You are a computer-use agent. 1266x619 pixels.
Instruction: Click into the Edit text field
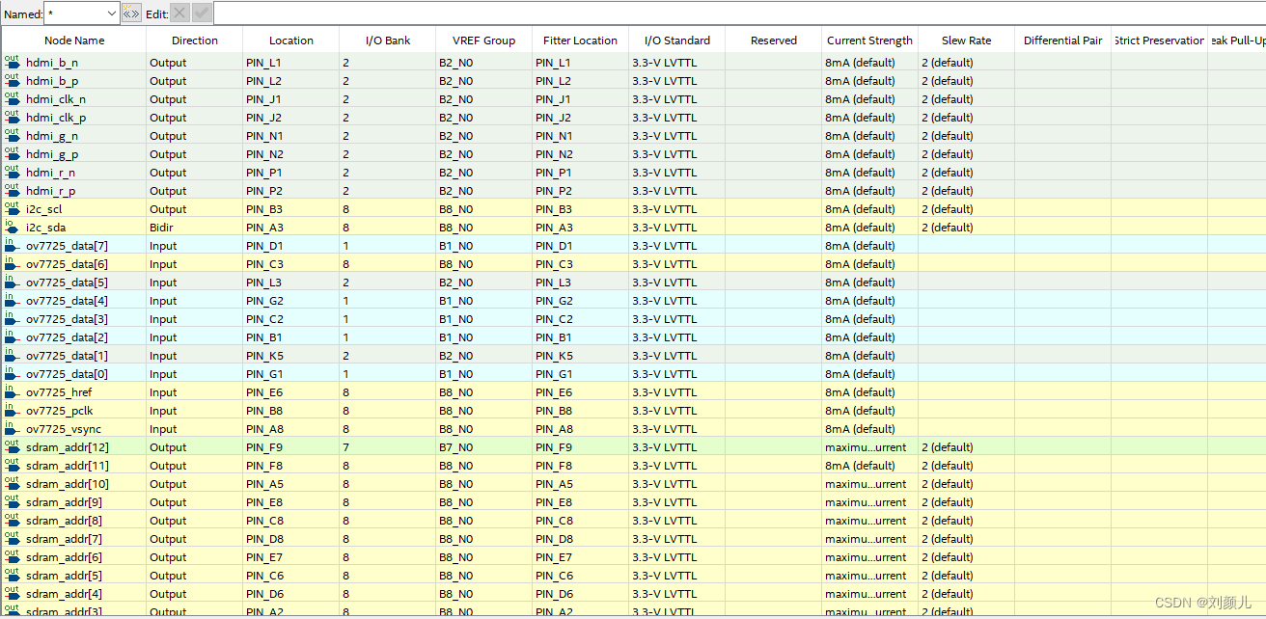pos(739,13)
